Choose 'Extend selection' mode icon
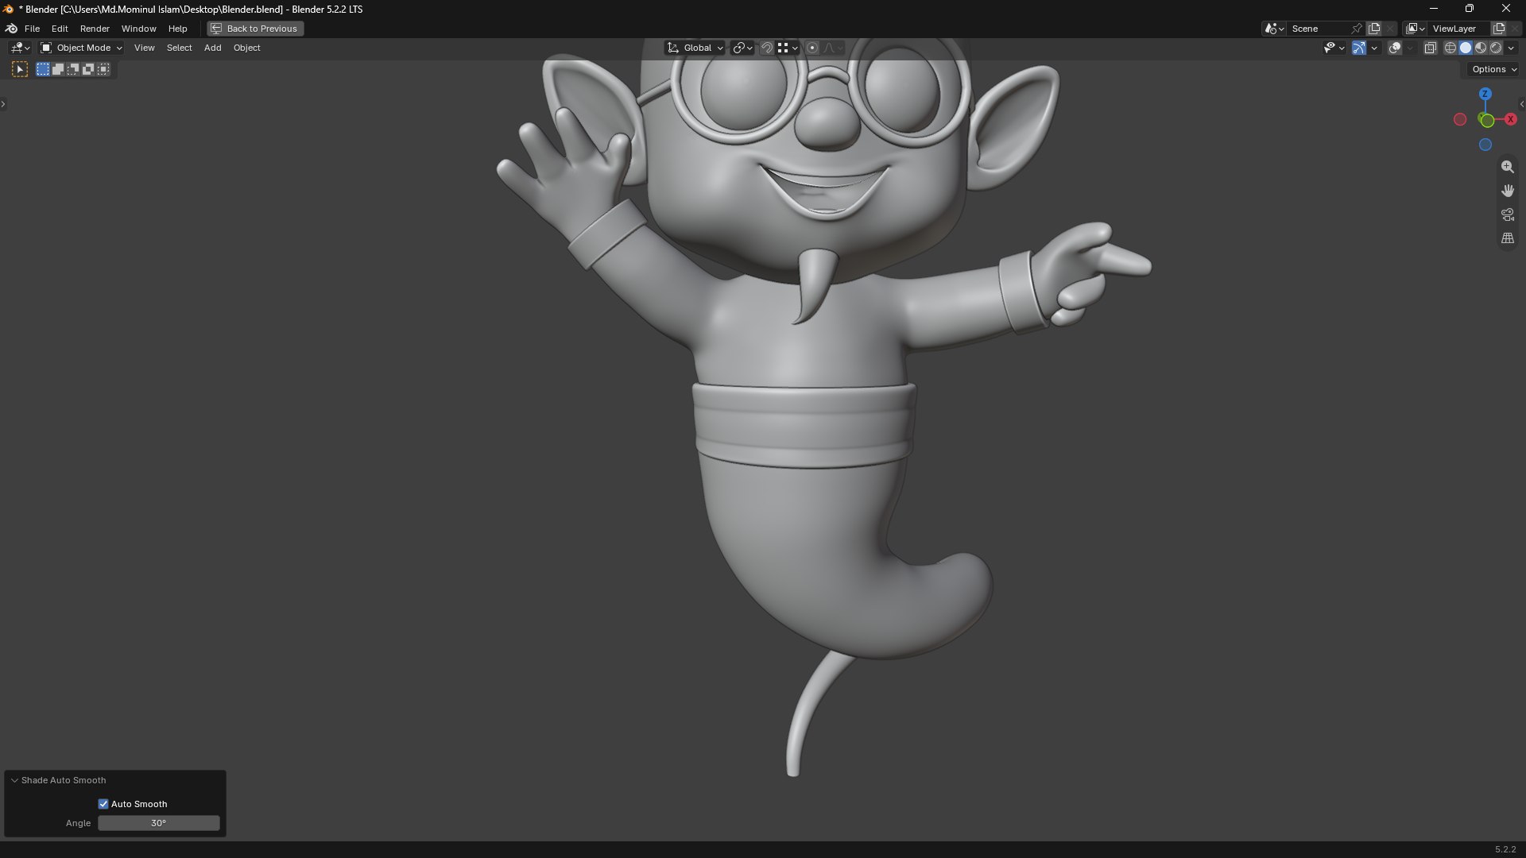The width and height of the screenshot is (1526, 858). click(x=58, y=70)
